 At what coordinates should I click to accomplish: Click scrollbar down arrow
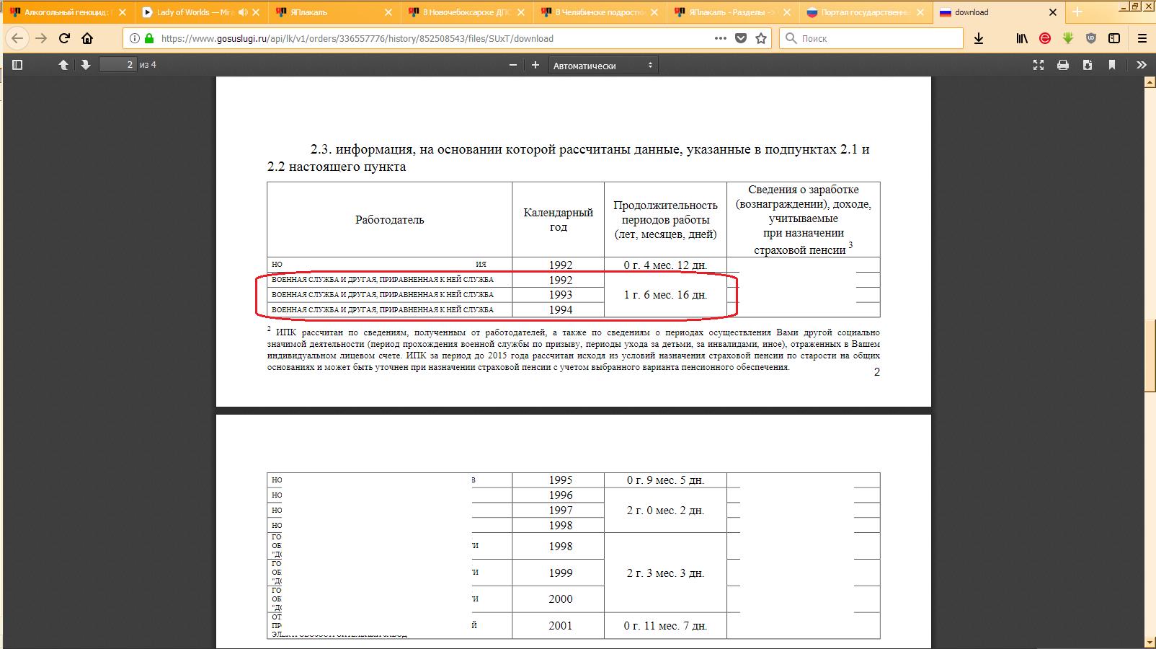[1149, 642]
